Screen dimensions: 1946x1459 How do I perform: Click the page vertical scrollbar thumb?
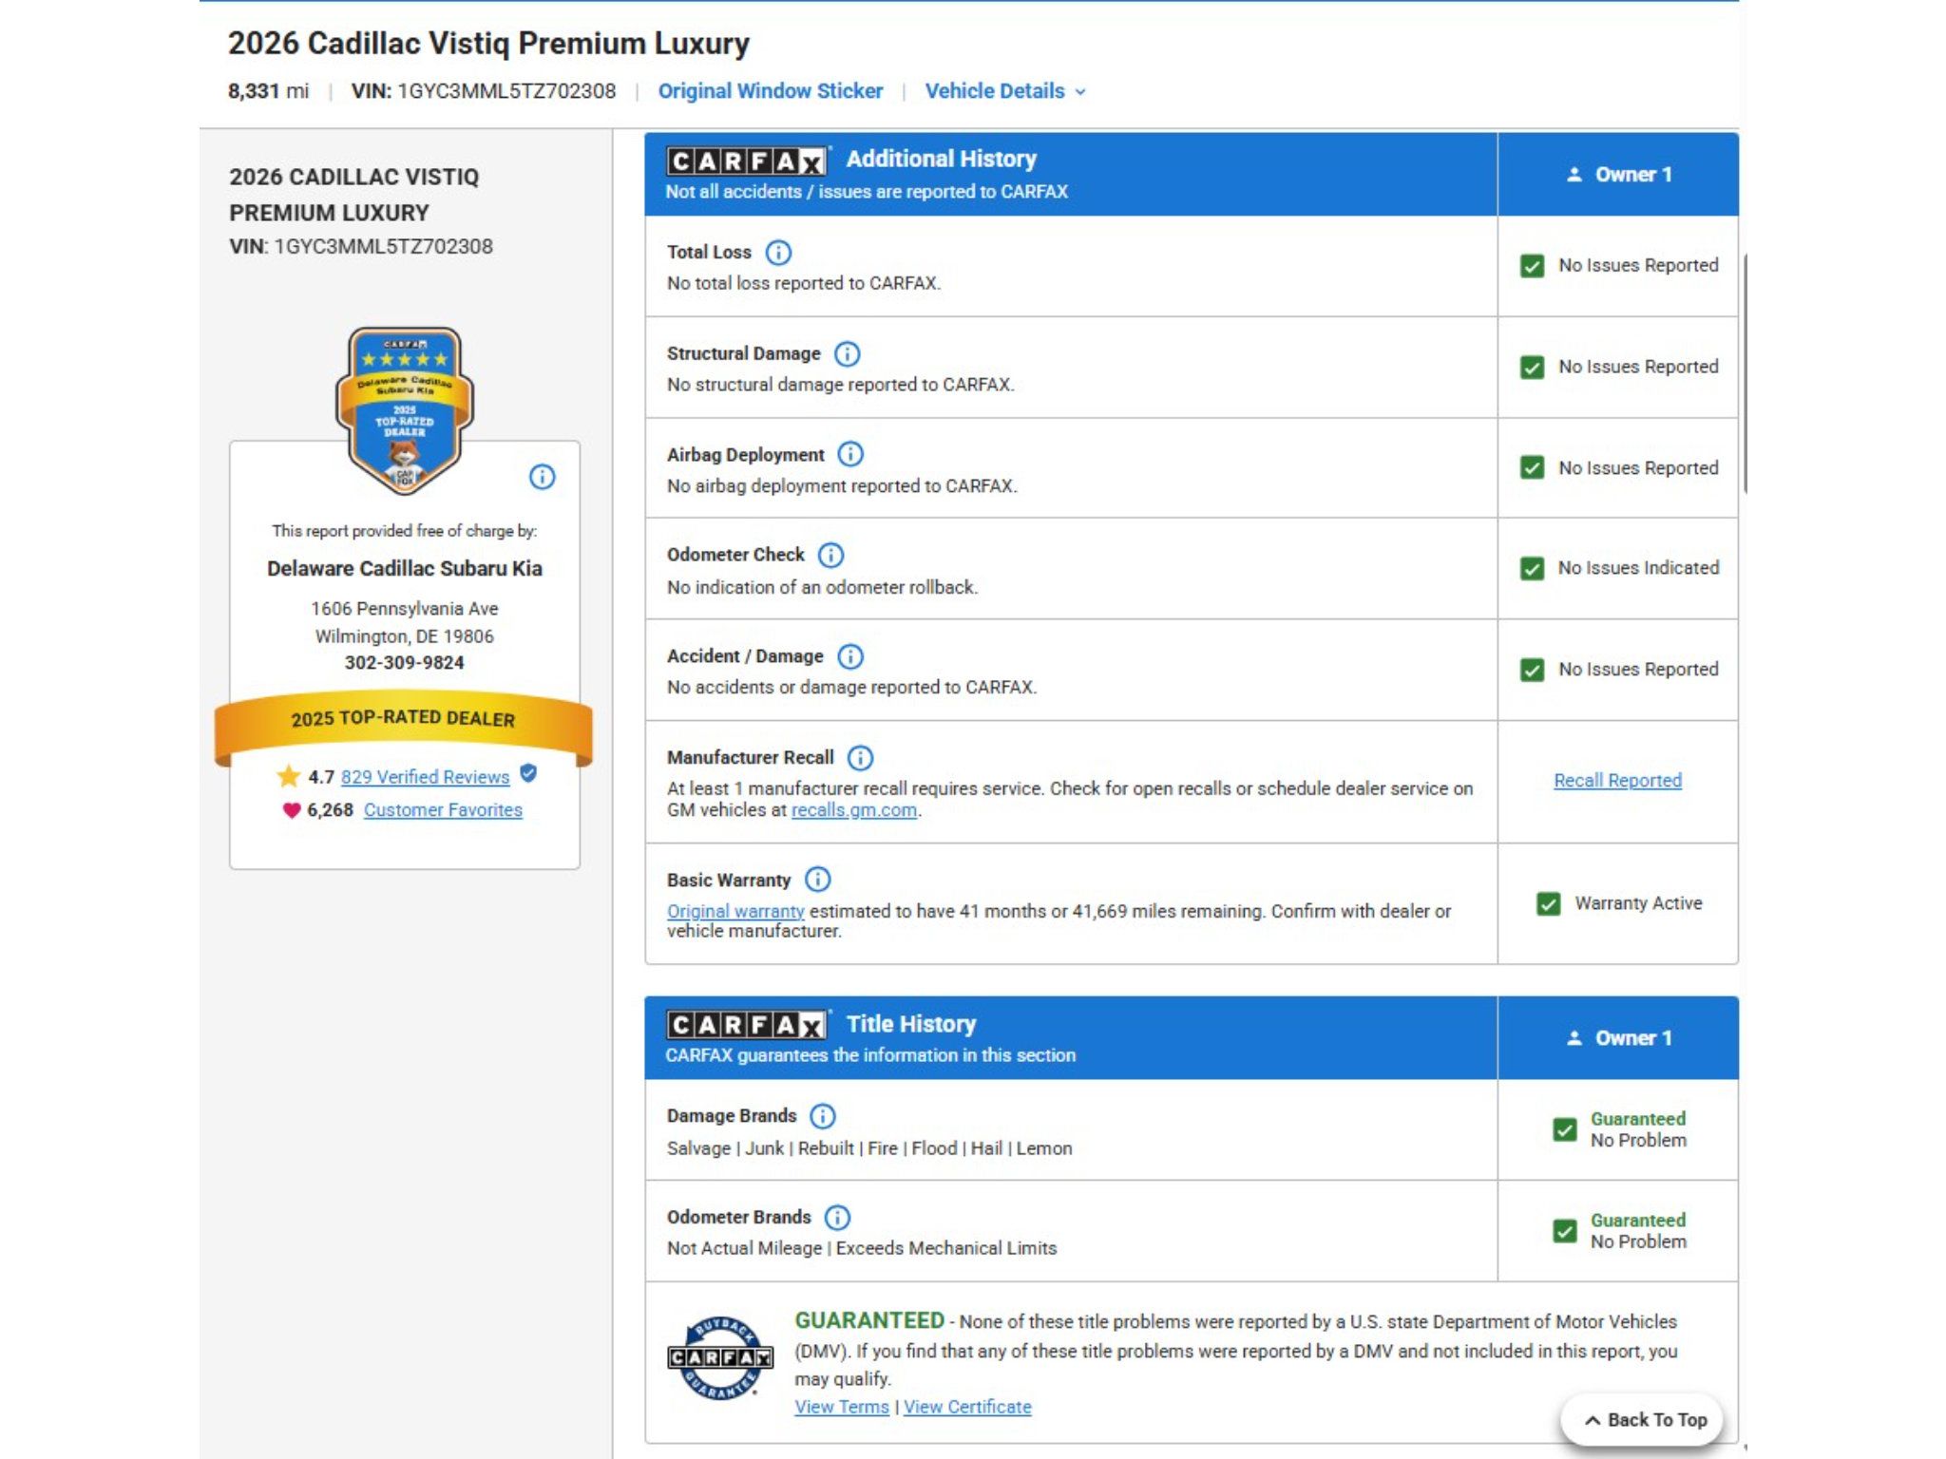click(x=1746, y=373)
